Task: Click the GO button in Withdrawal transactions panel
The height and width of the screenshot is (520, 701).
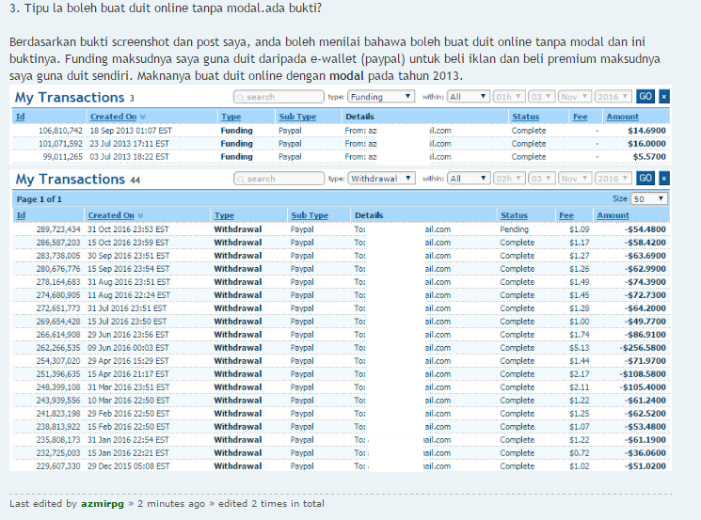Action: pyautogui.click(x=645, y=179)
